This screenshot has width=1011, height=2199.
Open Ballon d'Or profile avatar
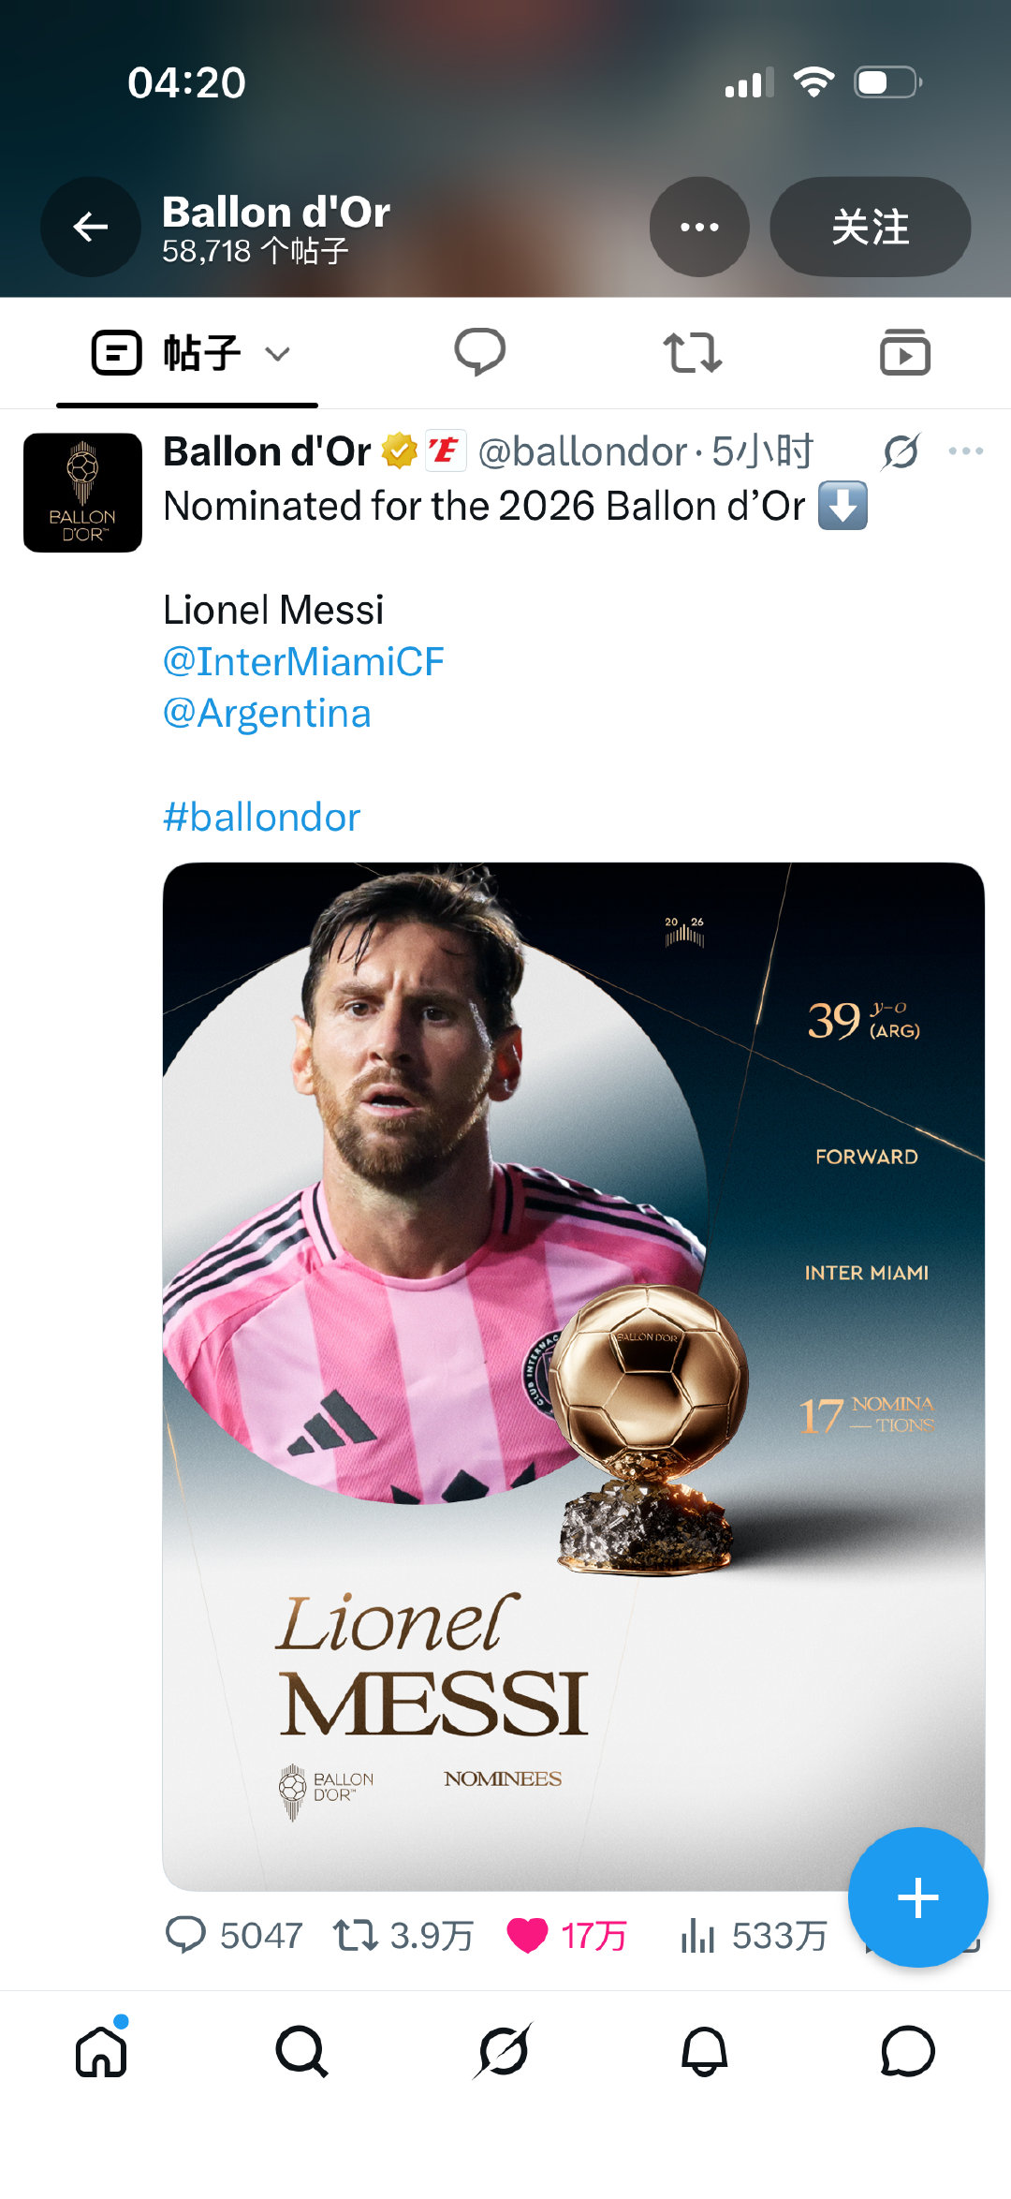pyautogui.click(x=82, y=493)
